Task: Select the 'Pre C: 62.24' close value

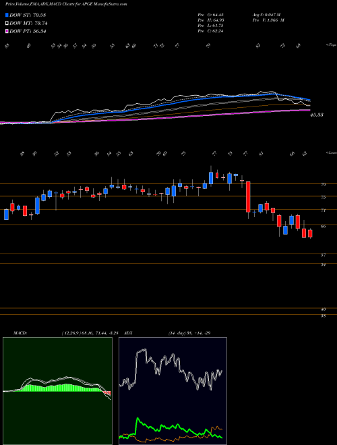Action: coord(210,31)
